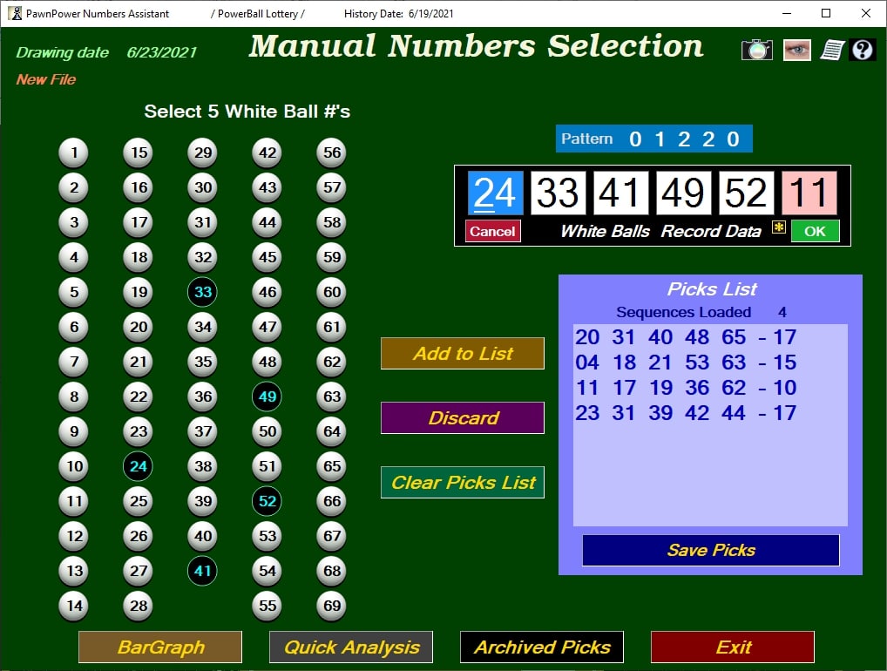This screenshot has height=671, width=887.
Task: Click the Add to List button
Action: tap(462, 353)
